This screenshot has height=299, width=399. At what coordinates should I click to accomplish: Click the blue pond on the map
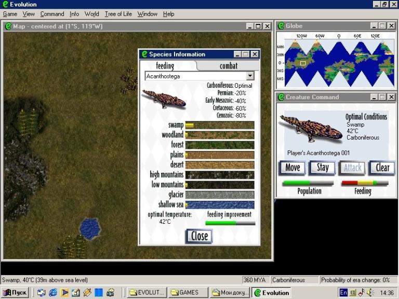(90, 229)
